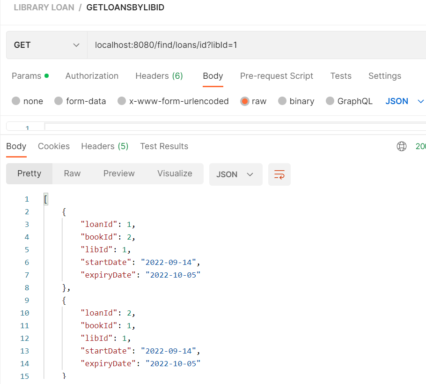Open the Settings tab

point(385,76)
